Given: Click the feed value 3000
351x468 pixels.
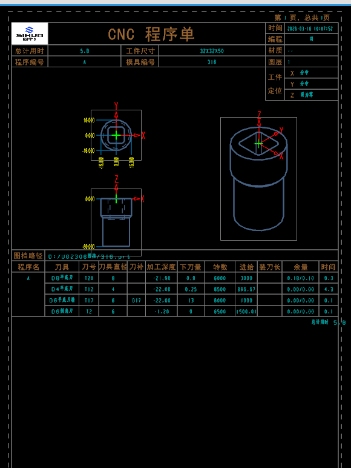Looking at the screenshot, I should (x=246, y=278).
